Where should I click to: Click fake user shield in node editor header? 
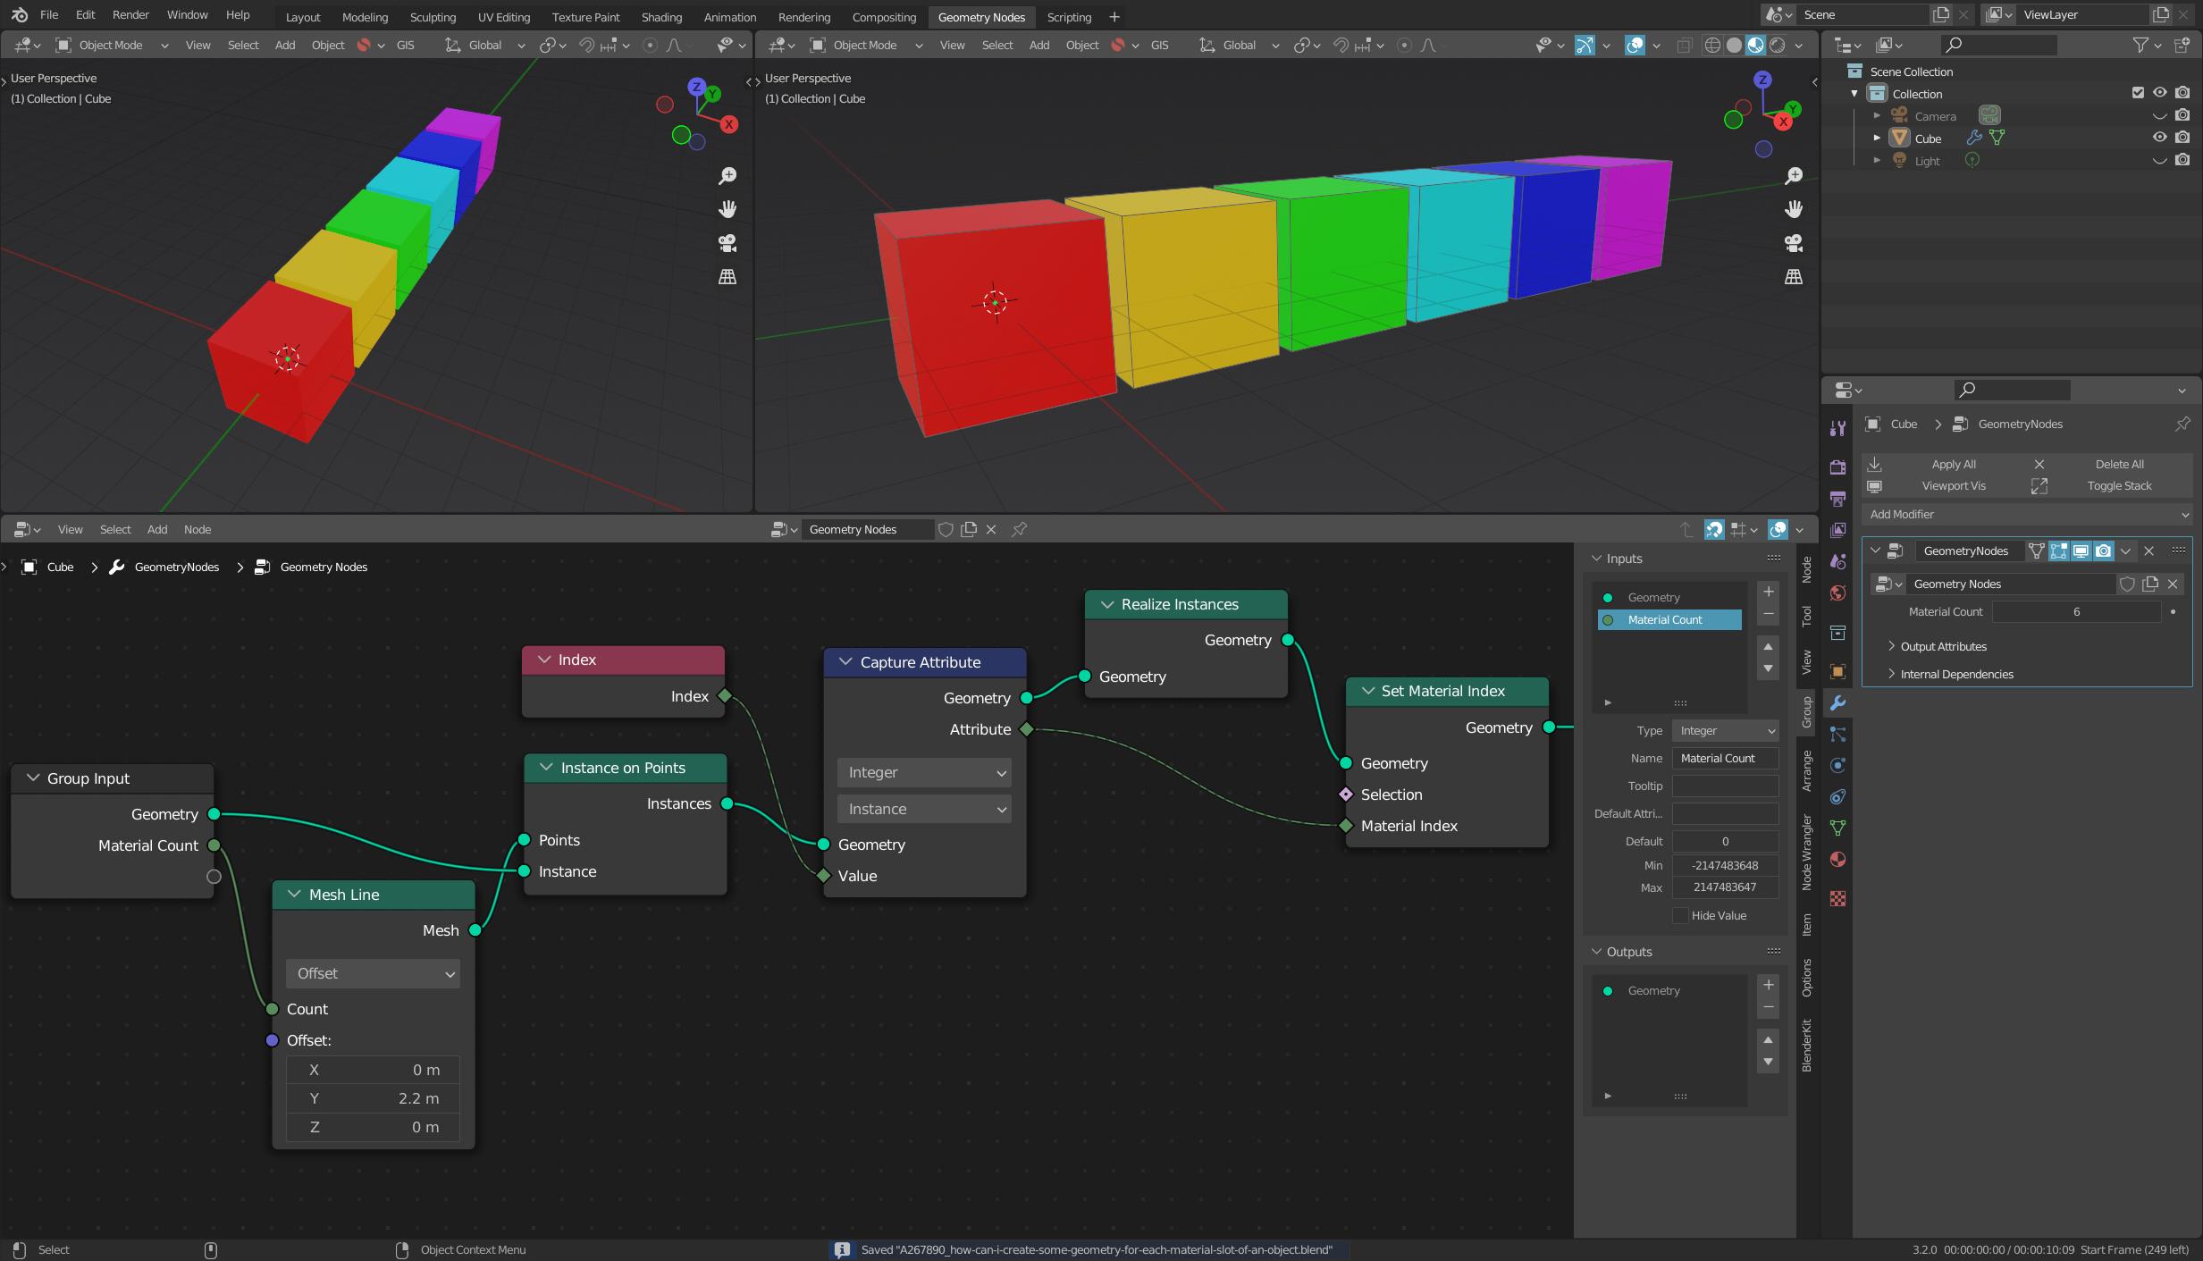(x=946, y=529)
